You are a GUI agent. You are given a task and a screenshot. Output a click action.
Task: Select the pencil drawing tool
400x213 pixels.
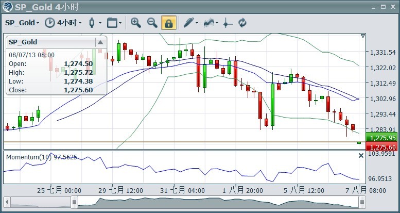tap(189, 23)
